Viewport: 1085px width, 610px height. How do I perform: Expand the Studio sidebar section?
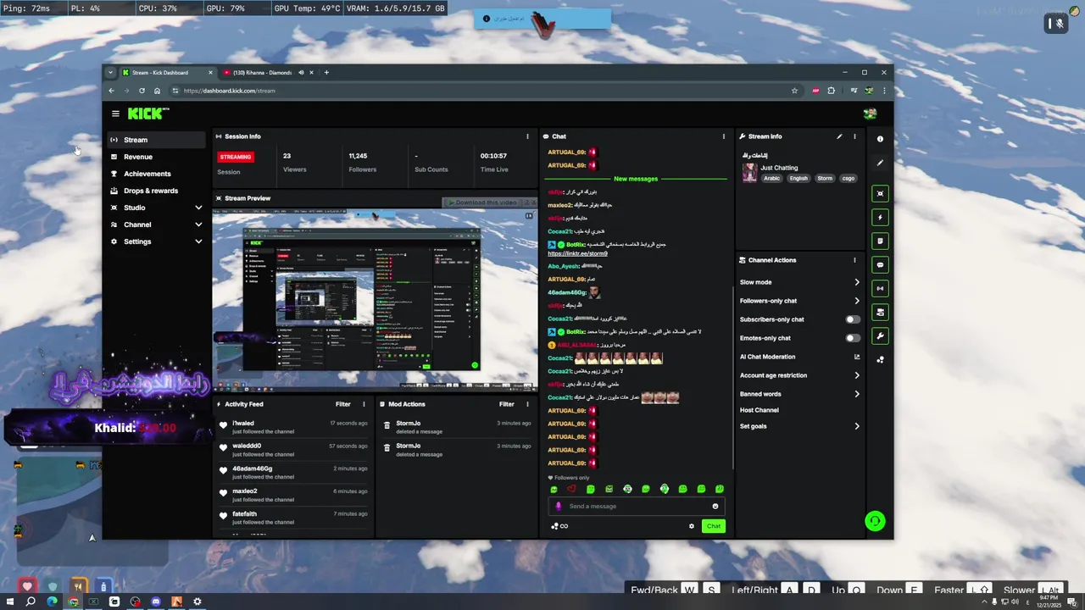pyautogui.click(x=198, y=208)
